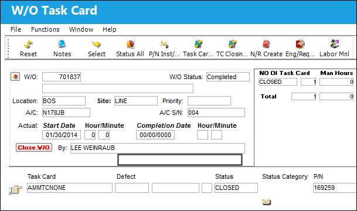
Task: Click the status icon beside W/O
Action: (15, 77)
